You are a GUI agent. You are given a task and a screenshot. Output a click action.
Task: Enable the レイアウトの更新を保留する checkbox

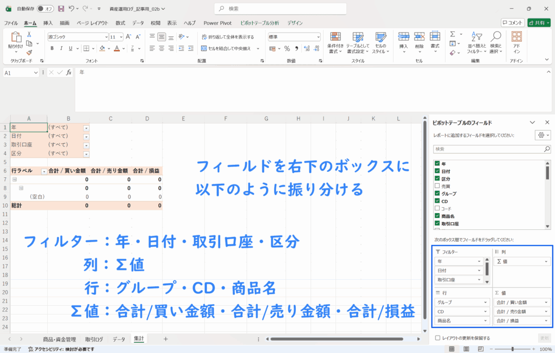pos(437,338)
